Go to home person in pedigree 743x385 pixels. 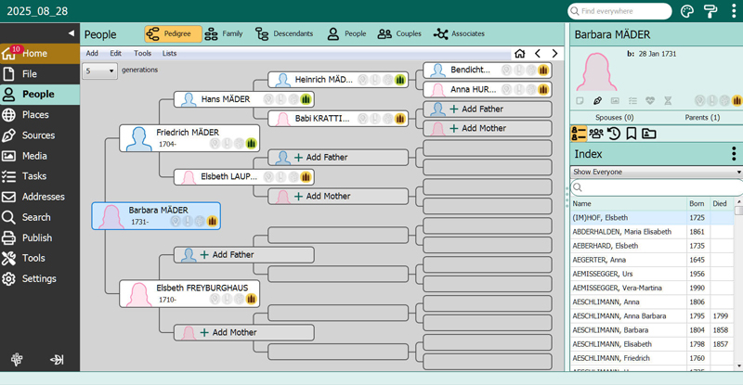[x=520, y=54]
